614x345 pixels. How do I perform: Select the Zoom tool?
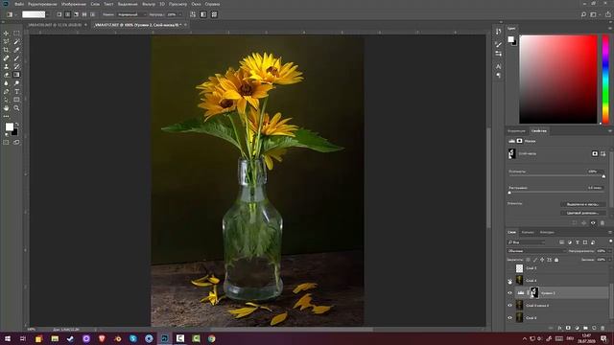pyautogui.click(x=16, y=108)
